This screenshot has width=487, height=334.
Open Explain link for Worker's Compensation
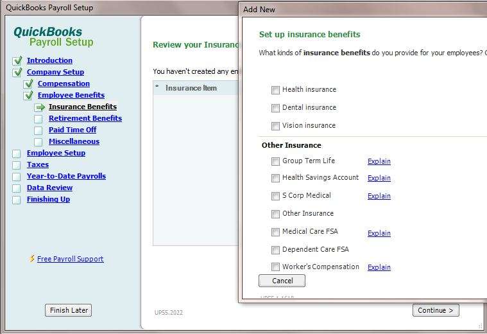click(x=379, y=267)
